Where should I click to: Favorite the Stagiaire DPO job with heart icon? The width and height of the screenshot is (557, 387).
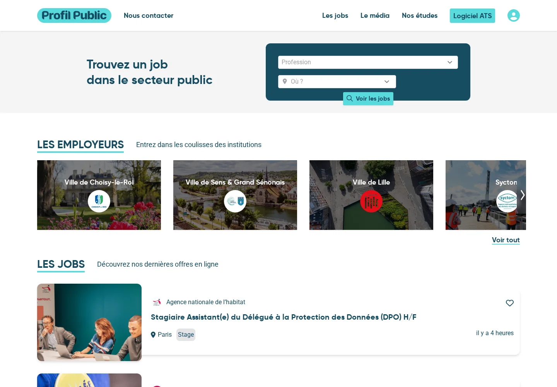click(x=510, y=303)
